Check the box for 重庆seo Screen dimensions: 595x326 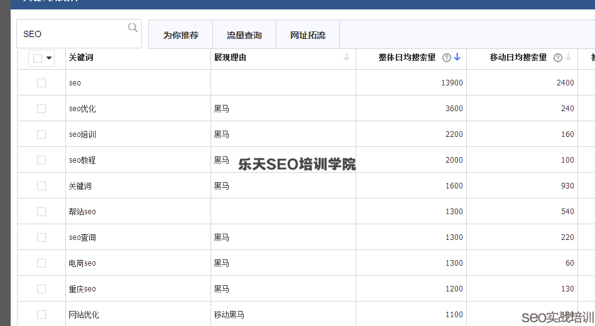tap(41, 289)
